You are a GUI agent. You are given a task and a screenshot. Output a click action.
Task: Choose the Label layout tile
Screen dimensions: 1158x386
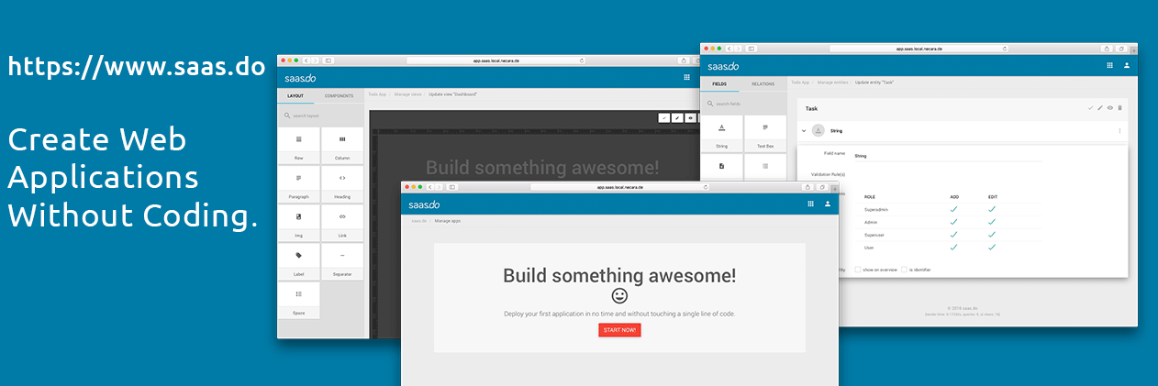[298, 261]
